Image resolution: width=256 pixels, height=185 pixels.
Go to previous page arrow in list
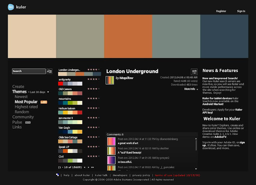coord(84,167)
